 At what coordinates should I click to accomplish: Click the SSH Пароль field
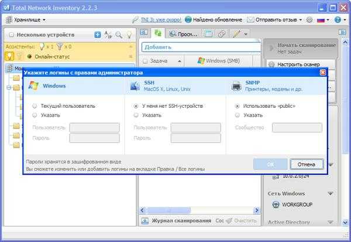point(195,138)
